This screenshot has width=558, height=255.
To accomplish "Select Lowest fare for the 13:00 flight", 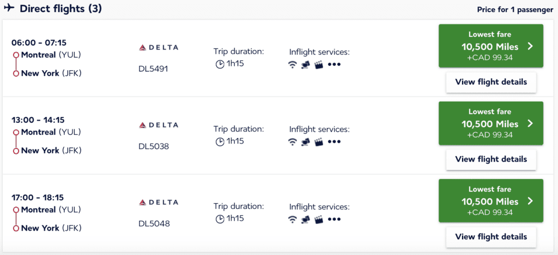I will [x=490, y=123].
